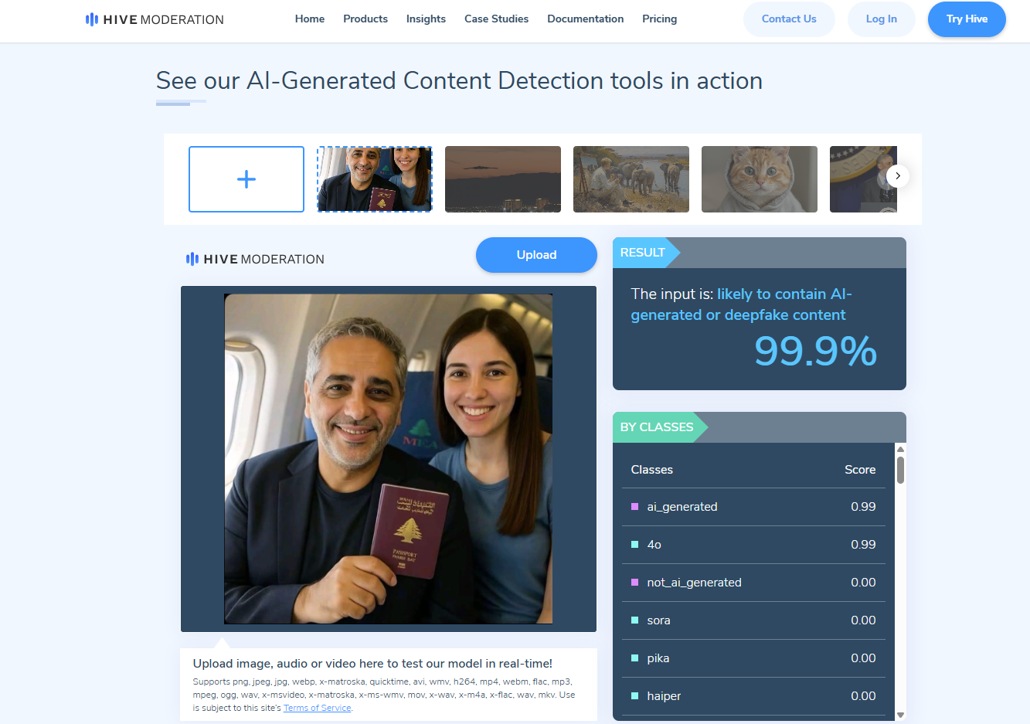Open the Terms of Service link
This screenshot has width=1030, height=724.
tap(317, 708)
